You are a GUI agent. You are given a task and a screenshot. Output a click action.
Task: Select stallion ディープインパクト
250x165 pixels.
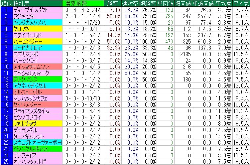[37, 10]
